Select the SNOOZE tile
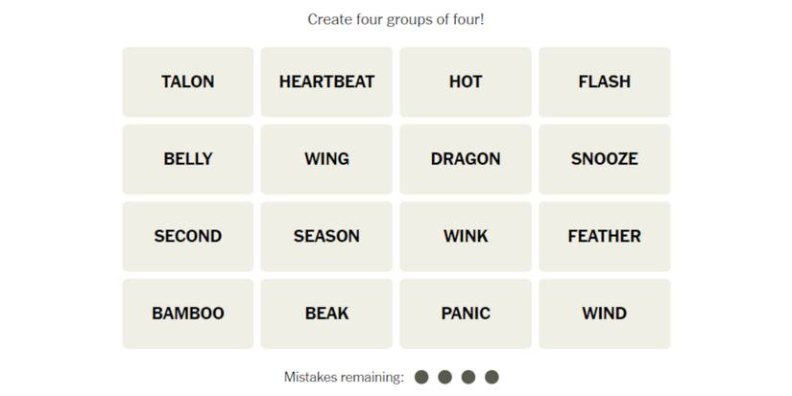The height and width of the screenshot is (396, 792). (604, 159)
